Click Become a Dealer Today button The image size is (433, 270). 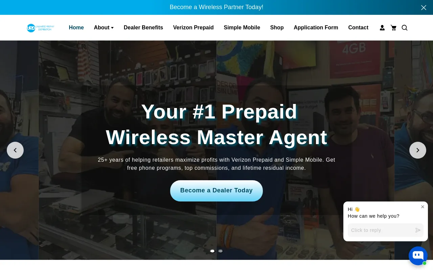[216, 191]
